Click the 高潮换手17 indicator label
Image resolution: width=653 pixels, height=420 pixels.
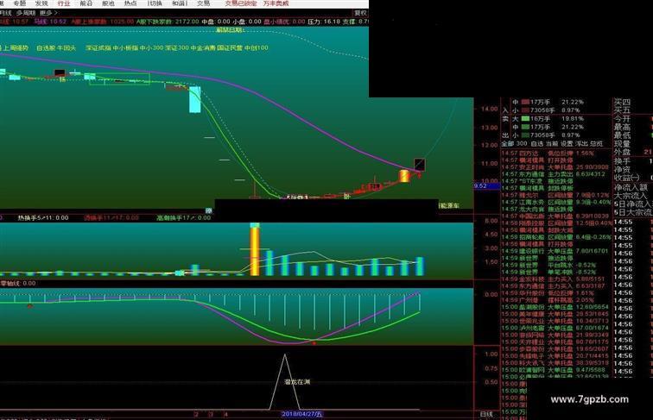184,218
